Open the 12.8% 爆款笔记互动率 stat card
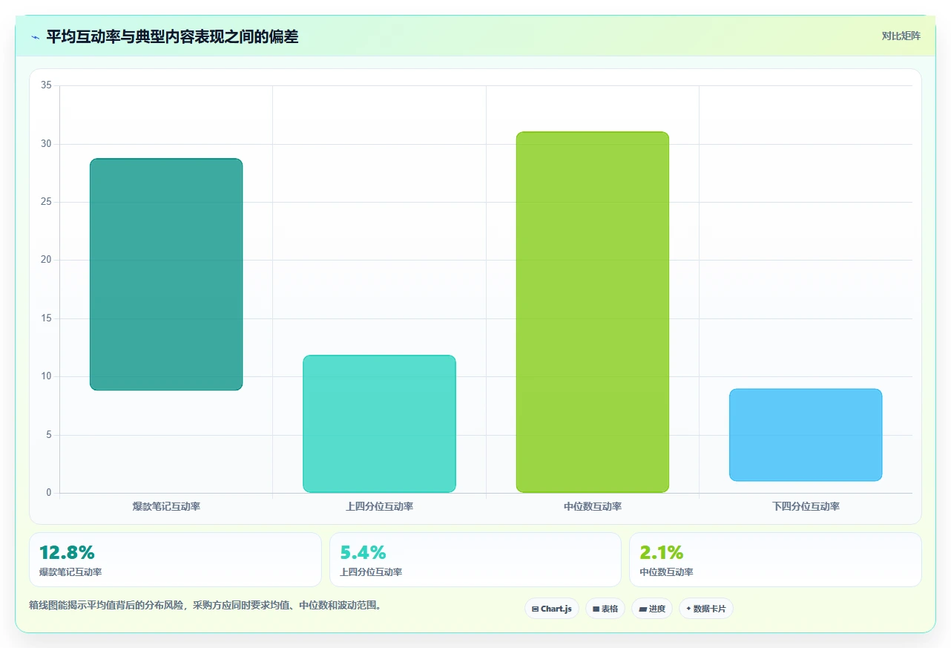 175,560
